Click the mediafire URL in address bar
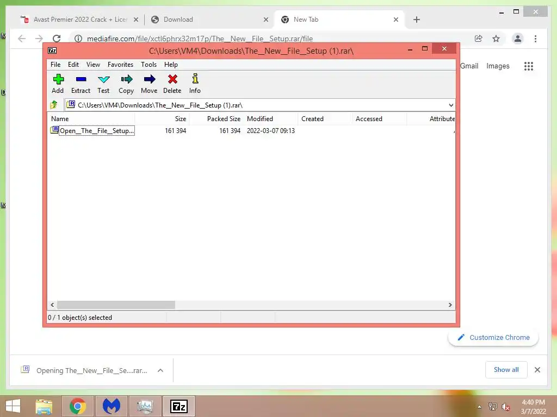 pos(200,39)
